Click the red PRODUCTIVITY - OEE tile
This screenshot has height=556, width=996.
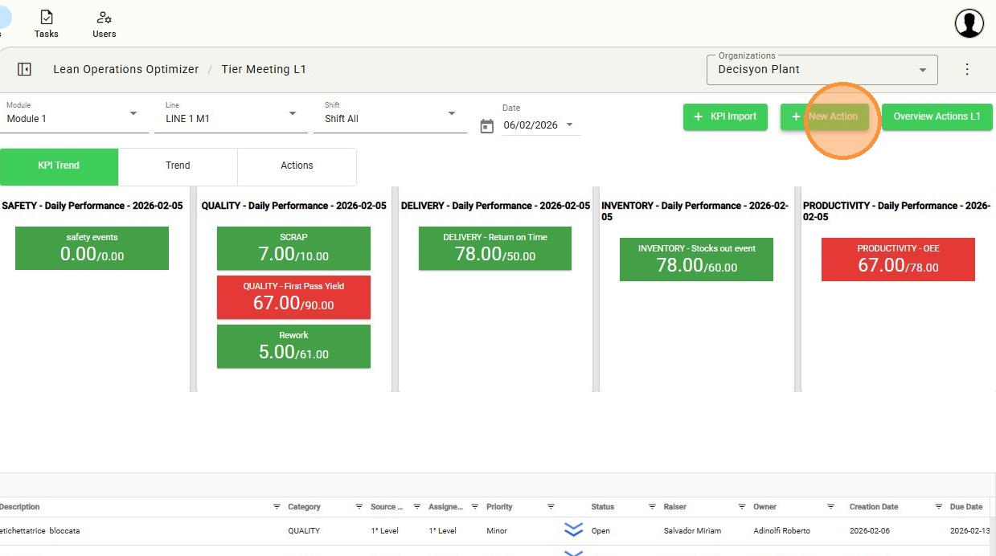tap(898, 259)
